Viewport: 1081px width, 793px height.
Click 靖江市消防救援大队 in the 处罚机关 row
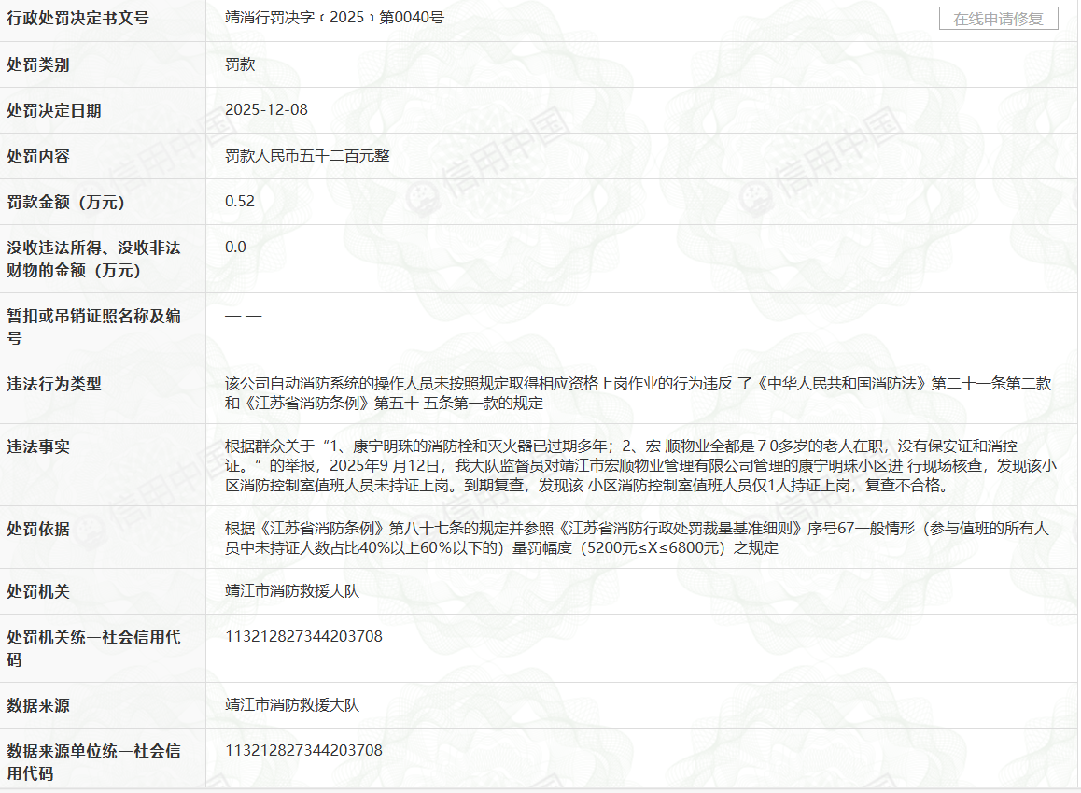click(x=292, y=591)
